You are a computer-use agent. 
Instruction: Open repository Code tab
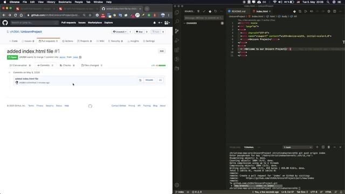[13, 41]
